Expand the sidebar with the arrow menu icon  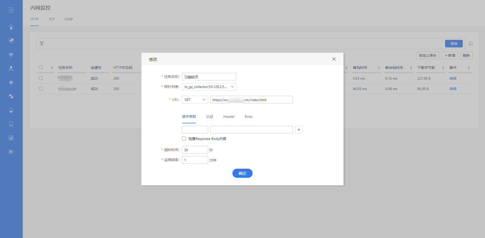click(x=11, y=10)
